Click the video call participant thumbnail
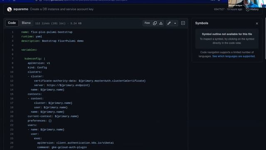The image size is (266, 150). tap(247, 4)
